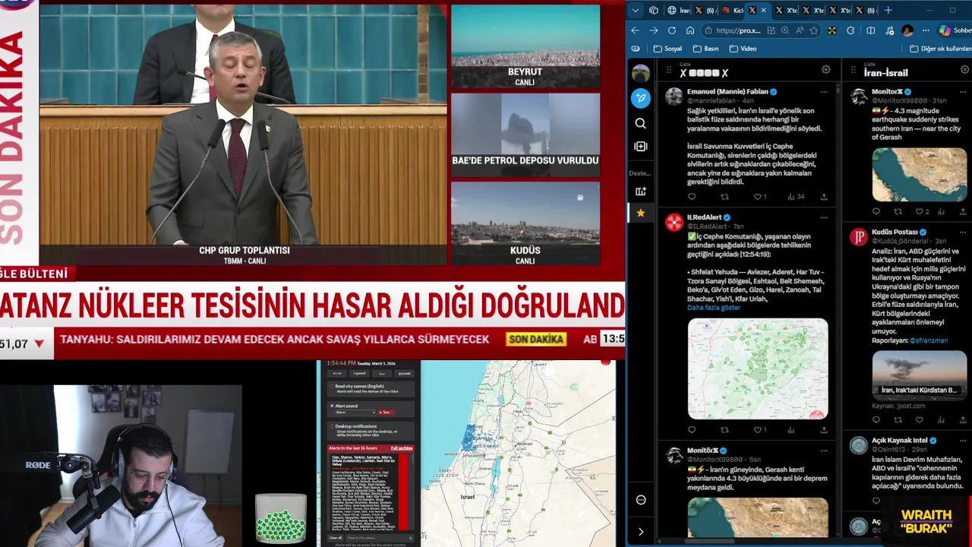Repost Emanuel Fabian's post
The image size is (972, 547).
(724, 197)
